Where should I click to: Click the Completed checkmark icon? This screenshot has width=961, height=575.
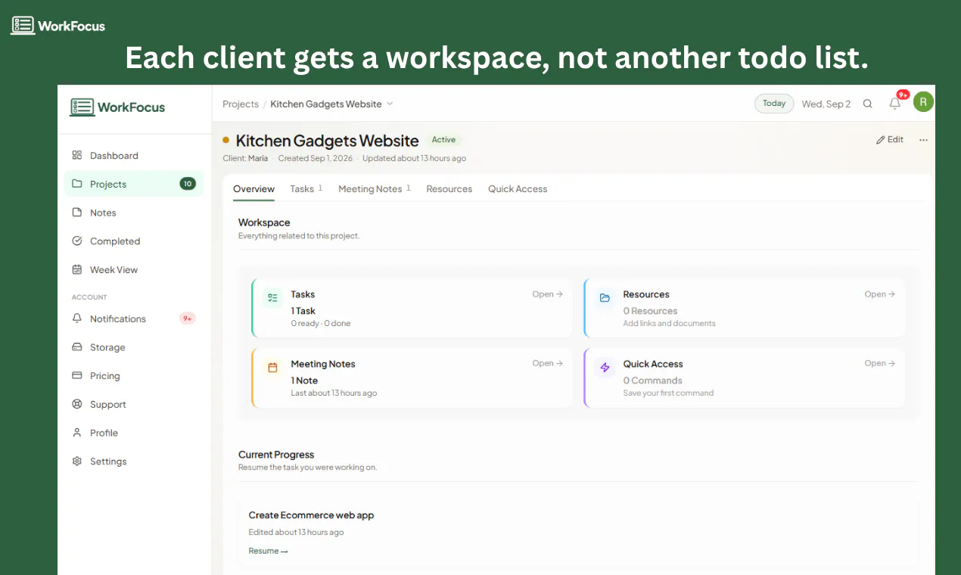click(76, 241)
